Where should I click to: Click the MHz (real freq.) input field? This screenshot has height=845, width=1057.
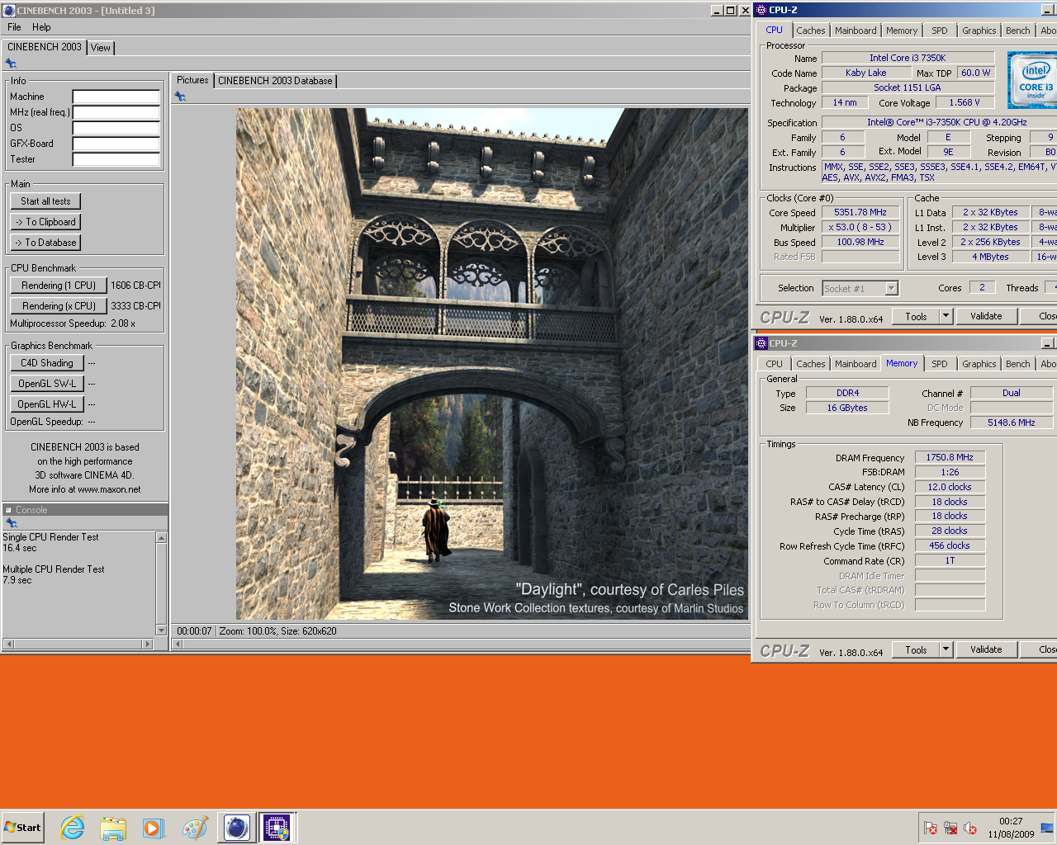(116, 112)
